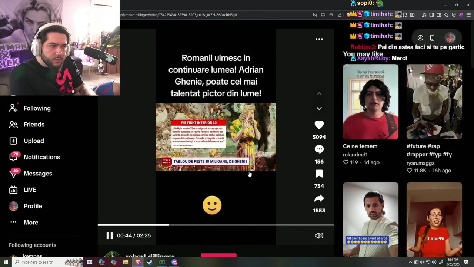Pause the playing video
Screen dimensions: 474x267
point(109,235)
